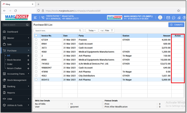Screen dimensions: 187x113
Task: Select checkbox for invoice 8964
Action: [x=36, y=44]
